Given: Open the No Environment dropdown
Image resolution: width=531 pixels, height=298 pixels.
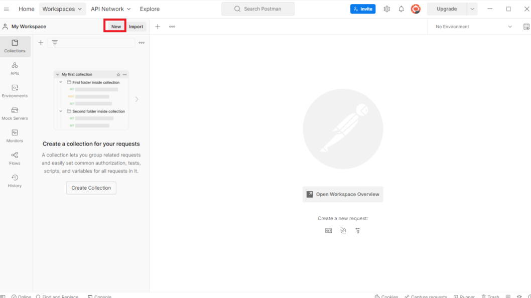Looking at the screenshot, I should tap(473, 27).
